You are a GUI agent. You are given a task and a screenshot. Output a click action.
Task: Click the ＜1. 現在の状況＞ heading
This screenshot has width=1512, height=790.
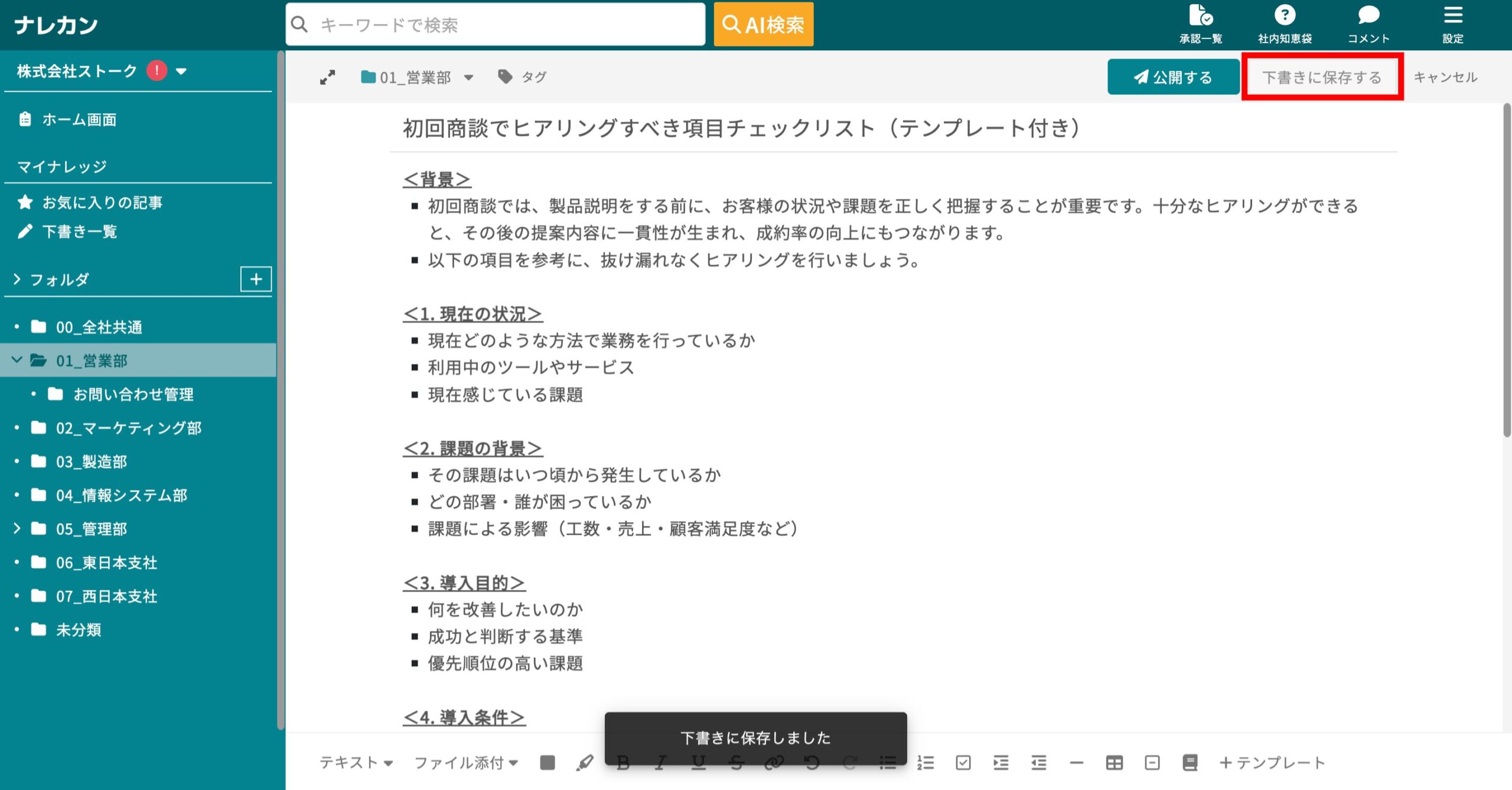(472, 314)
